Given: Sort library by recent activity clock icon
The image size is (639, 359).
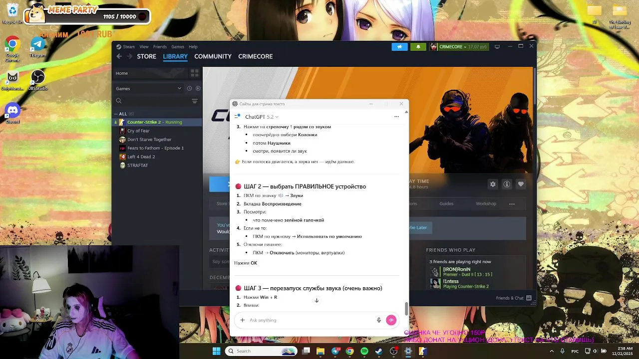Looking at the screenshot, I should [x=189, y=88].
